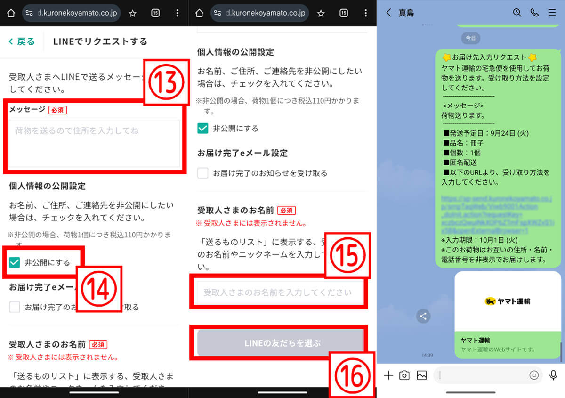Open the browser tab switcher showing 15 tabs
565x398 pixels.
(x=155, y=13)
